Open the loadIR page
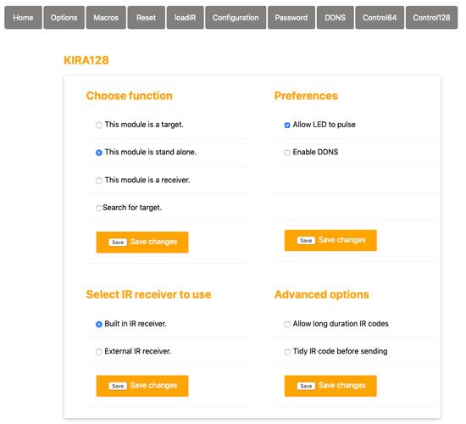This screenshot has width=466, height=424. pyautogui.click(x=186, y=18)
